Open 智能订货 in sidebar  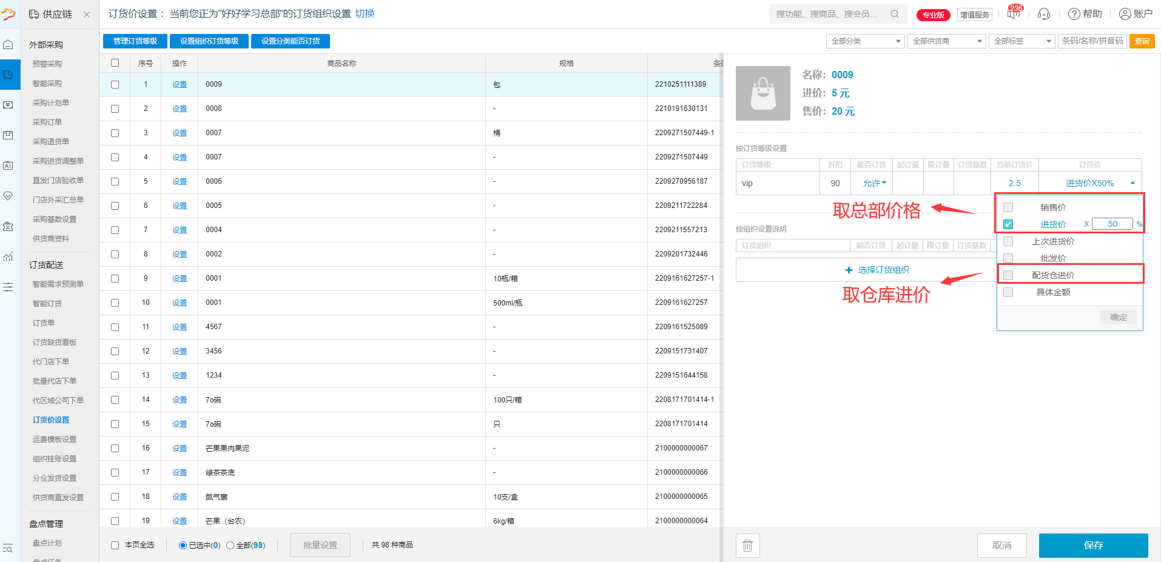point(47,303)
